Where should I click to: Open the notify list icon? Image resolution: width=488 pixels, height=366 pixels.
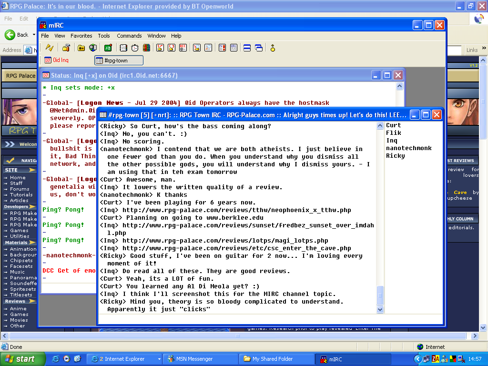click(222, 48)
